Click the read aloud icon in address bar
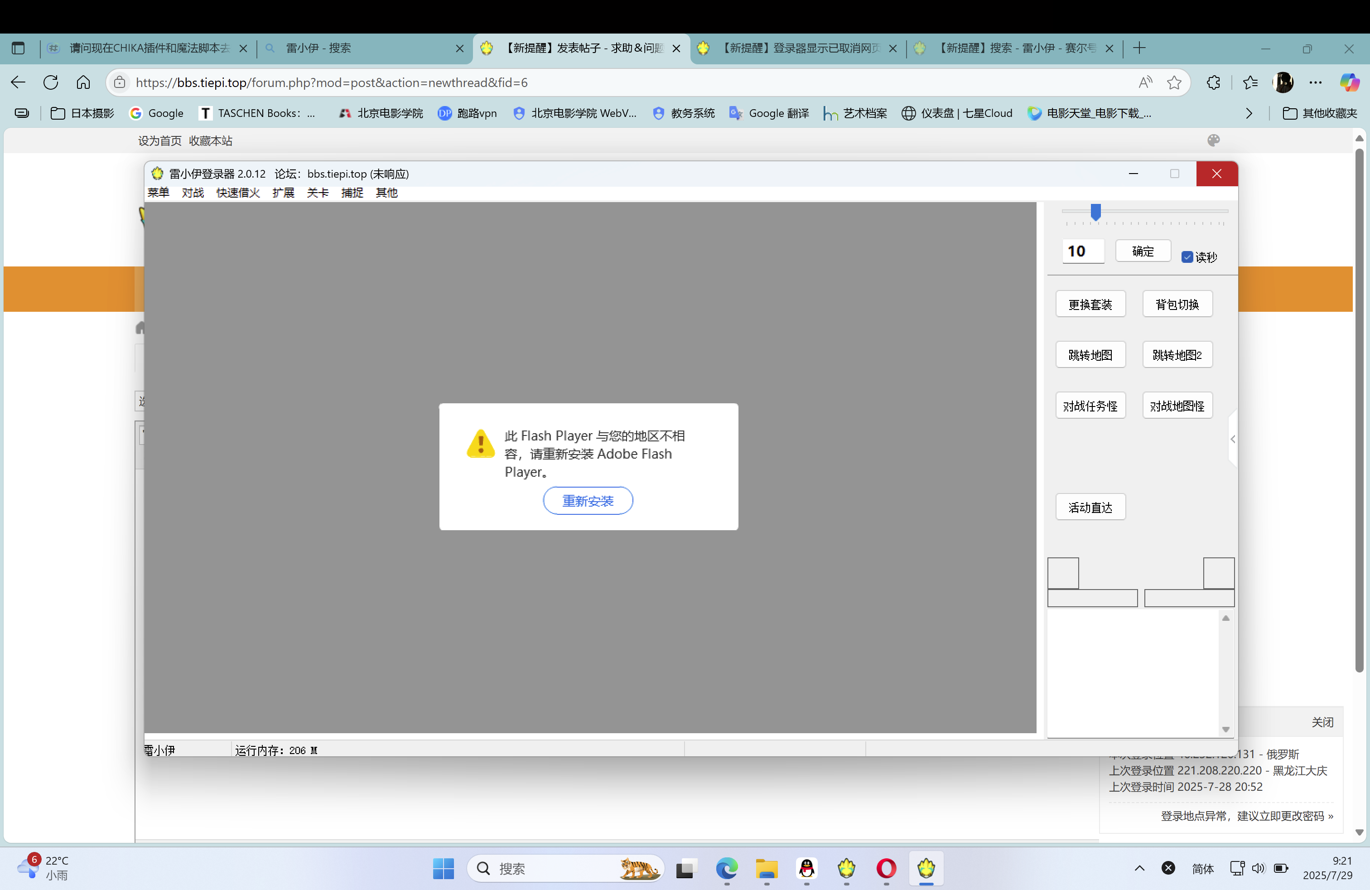 pyautogui.click(x=1145, y=82)
